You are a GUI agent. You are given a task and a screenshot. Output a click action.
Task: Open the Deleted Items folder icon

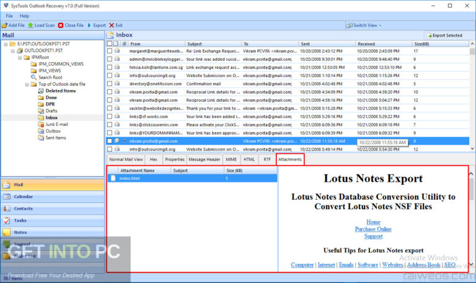point(41,91)
